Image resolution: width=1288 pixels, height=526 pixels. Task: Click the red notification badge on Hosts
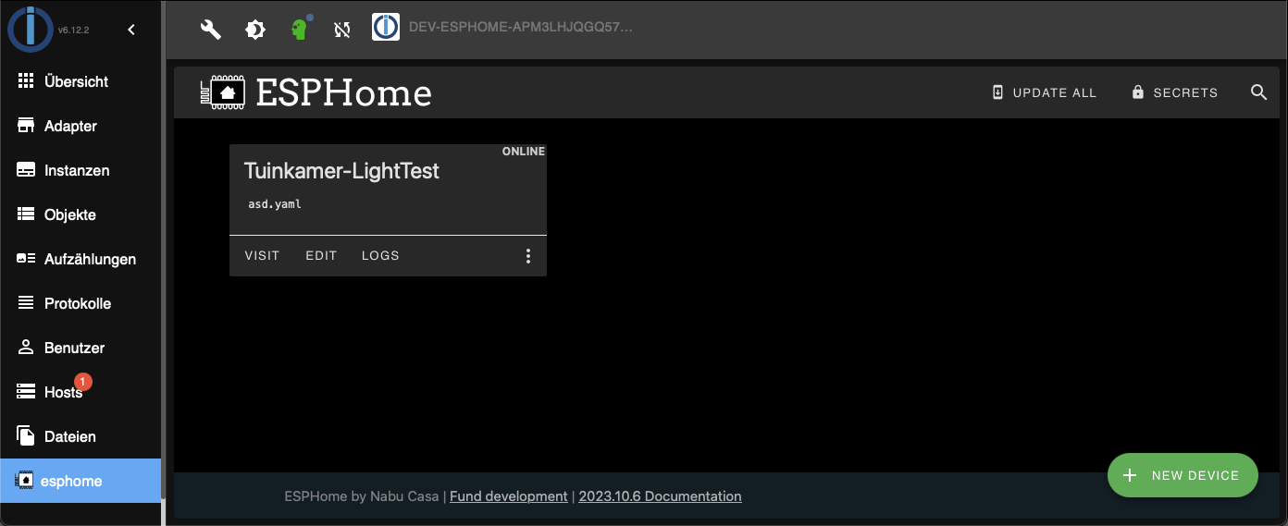pos(83,381)
